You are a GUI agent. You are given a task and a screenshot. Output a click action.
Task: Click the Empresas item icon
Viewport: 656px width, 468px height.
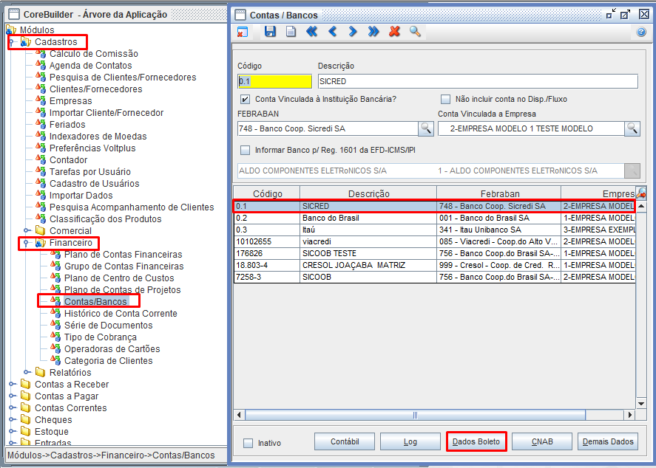(x=41, y=100)
